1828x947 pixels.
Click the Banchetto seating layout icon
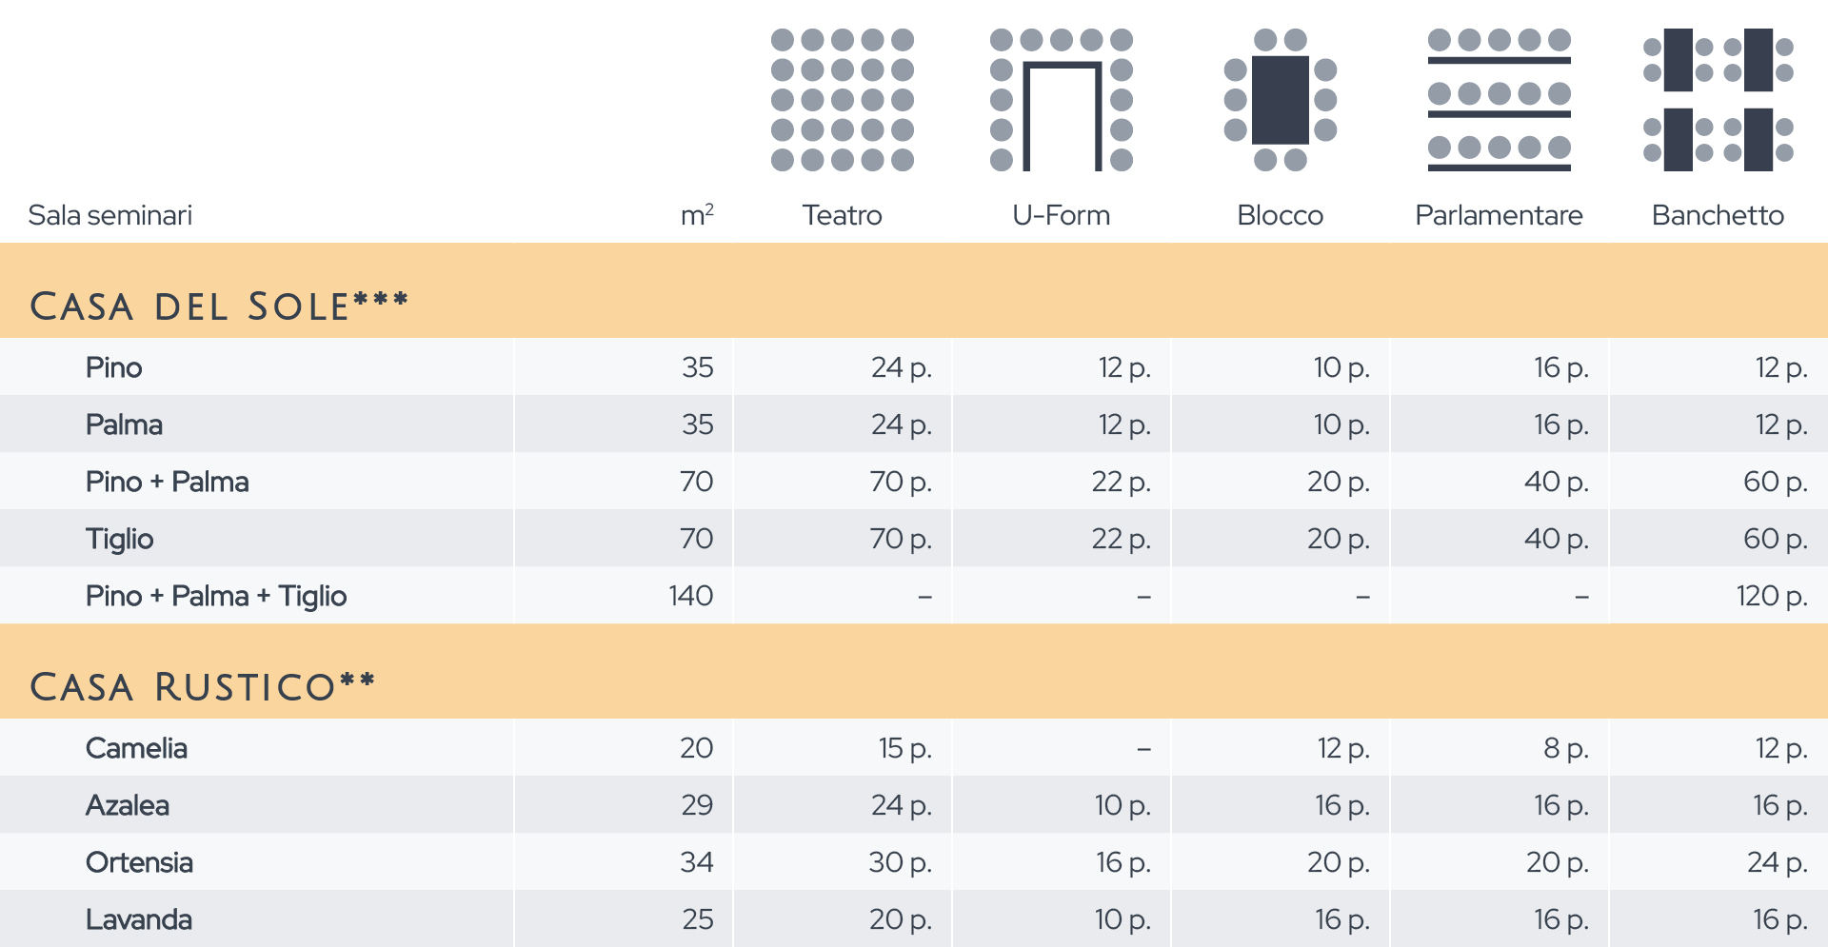(x=1719, y=100)
